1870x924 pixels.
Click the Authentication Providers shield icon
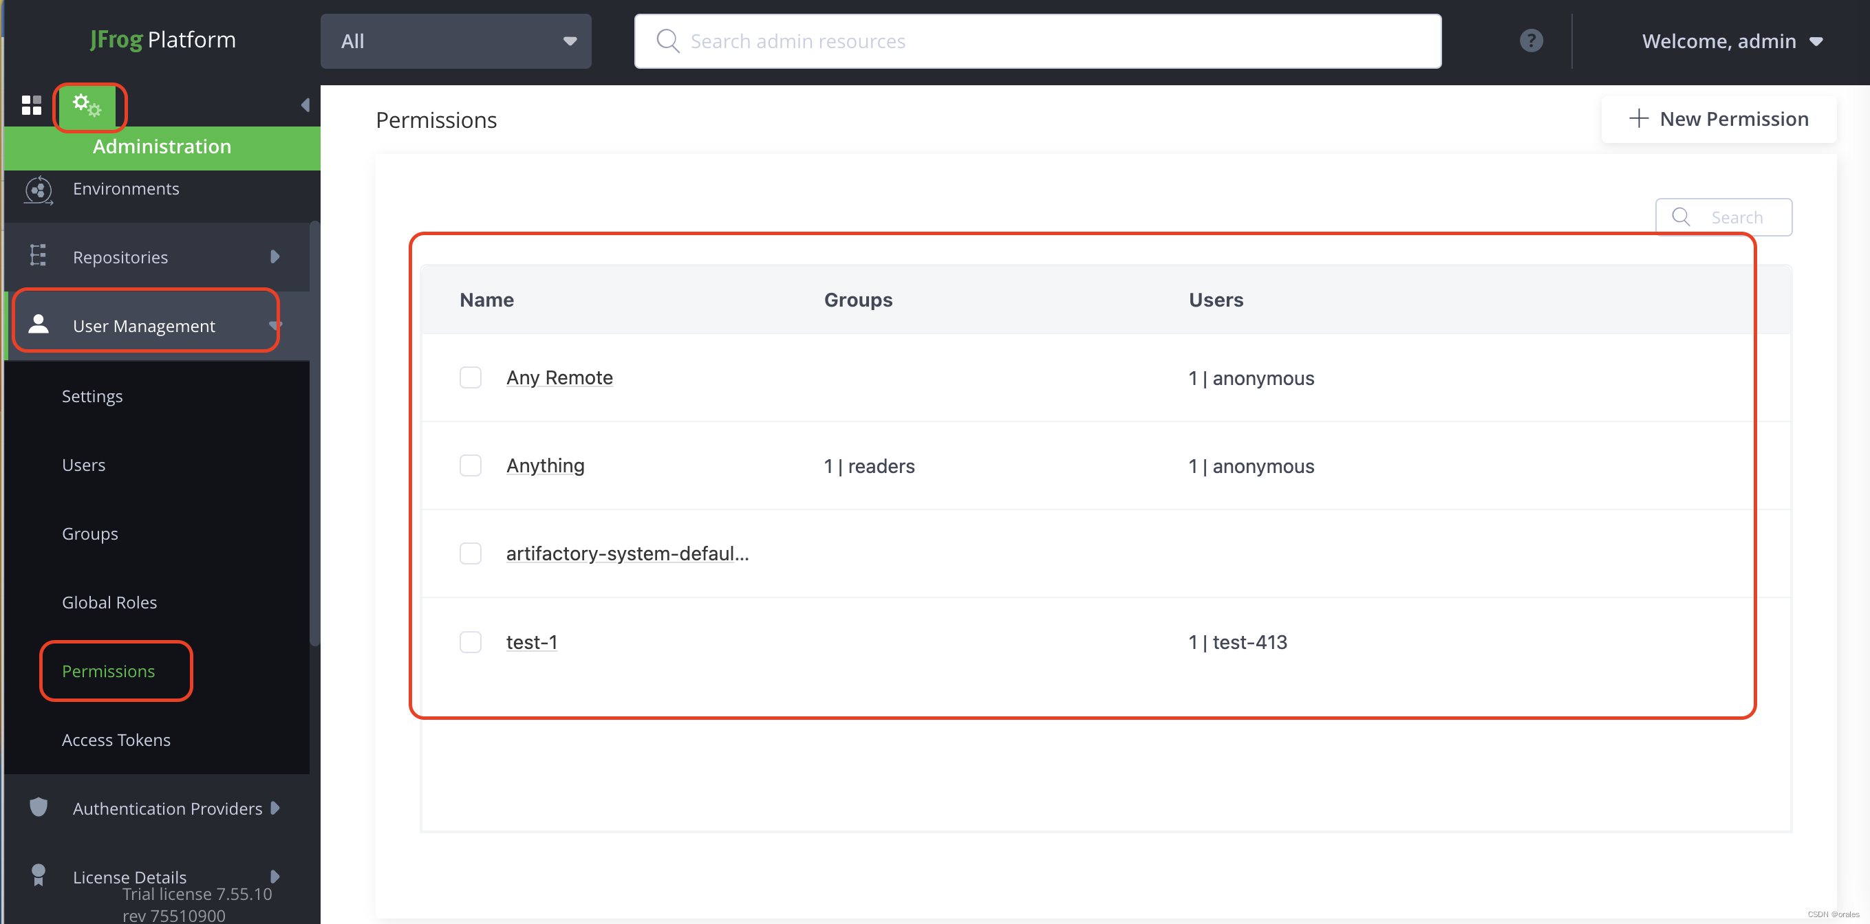point(38,807)
